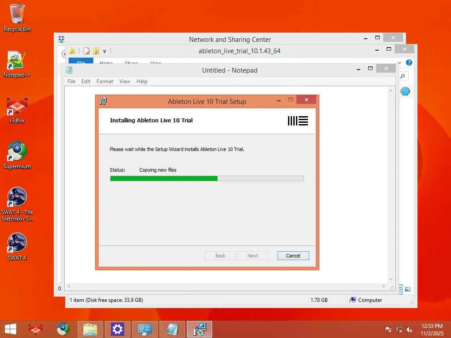This screenshot has height=338, width=451.
Task: Select the Supermium desktop shortcut
Action: pyautogui.click(x=17, y=155)
